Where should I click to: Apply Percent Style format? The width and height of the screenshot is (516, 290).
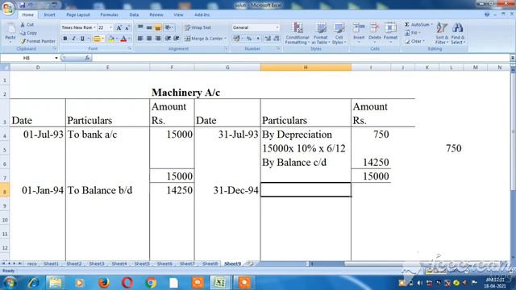click(x=249, y=39)
